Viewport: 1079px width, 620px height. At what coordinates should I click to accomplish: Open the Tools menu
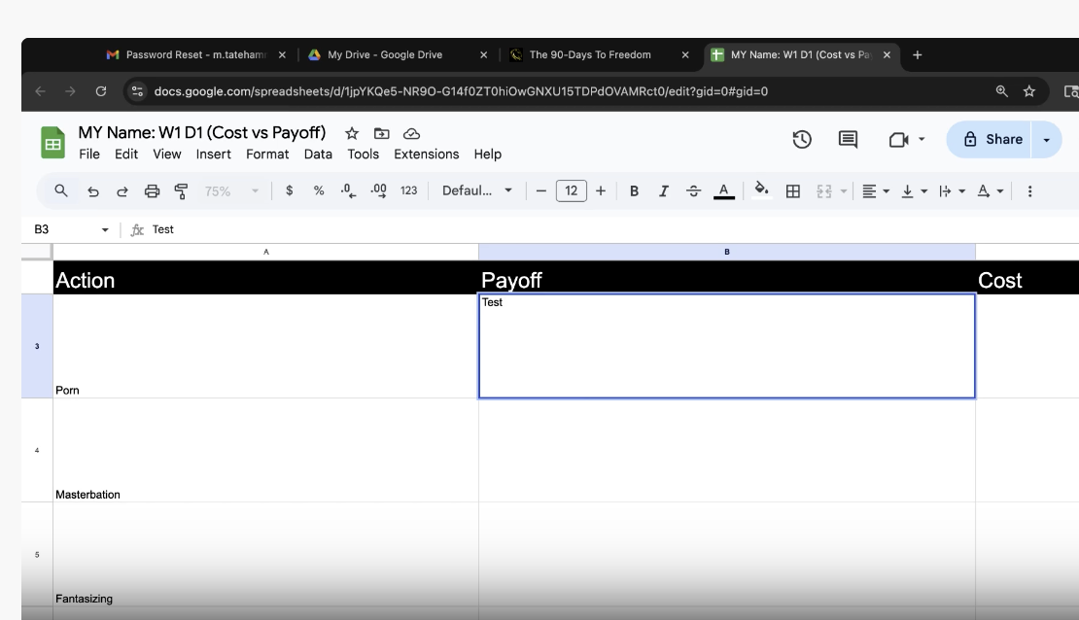[363, 155]
